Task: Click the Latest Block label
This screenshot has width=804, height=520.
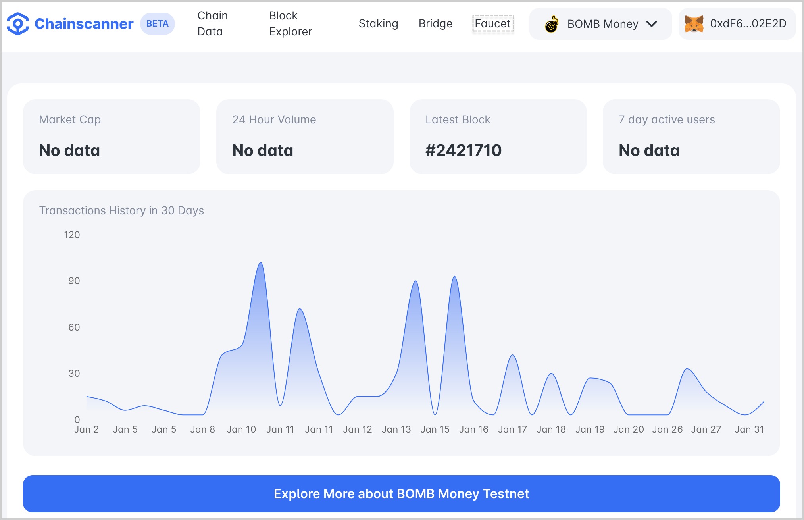Action: point(458,119)
